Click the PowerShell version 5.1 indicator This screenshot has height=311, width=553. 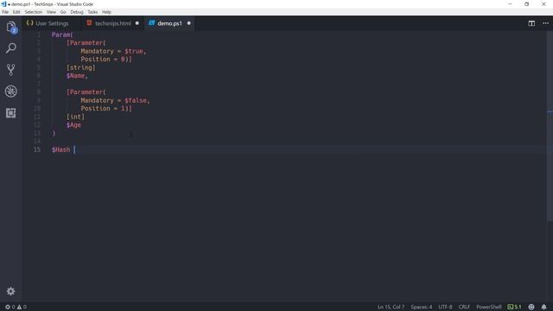coord(514,308)
